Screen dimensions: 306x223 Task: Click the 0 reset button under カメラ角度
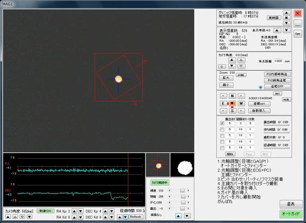pyautogui.click(x=222, y=67)
